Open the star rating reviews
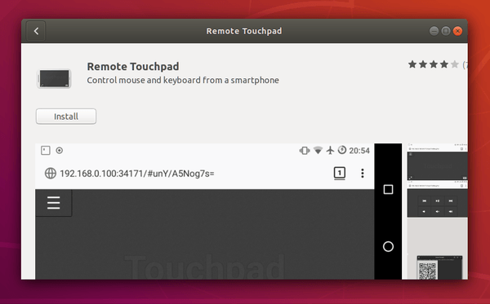490x304 pixels. pyautogui.click(x=434, y=64)
